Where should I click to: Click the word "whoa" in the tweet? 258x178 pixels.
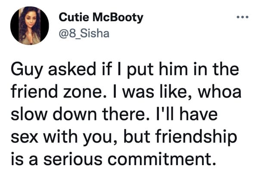coord(220,91)
